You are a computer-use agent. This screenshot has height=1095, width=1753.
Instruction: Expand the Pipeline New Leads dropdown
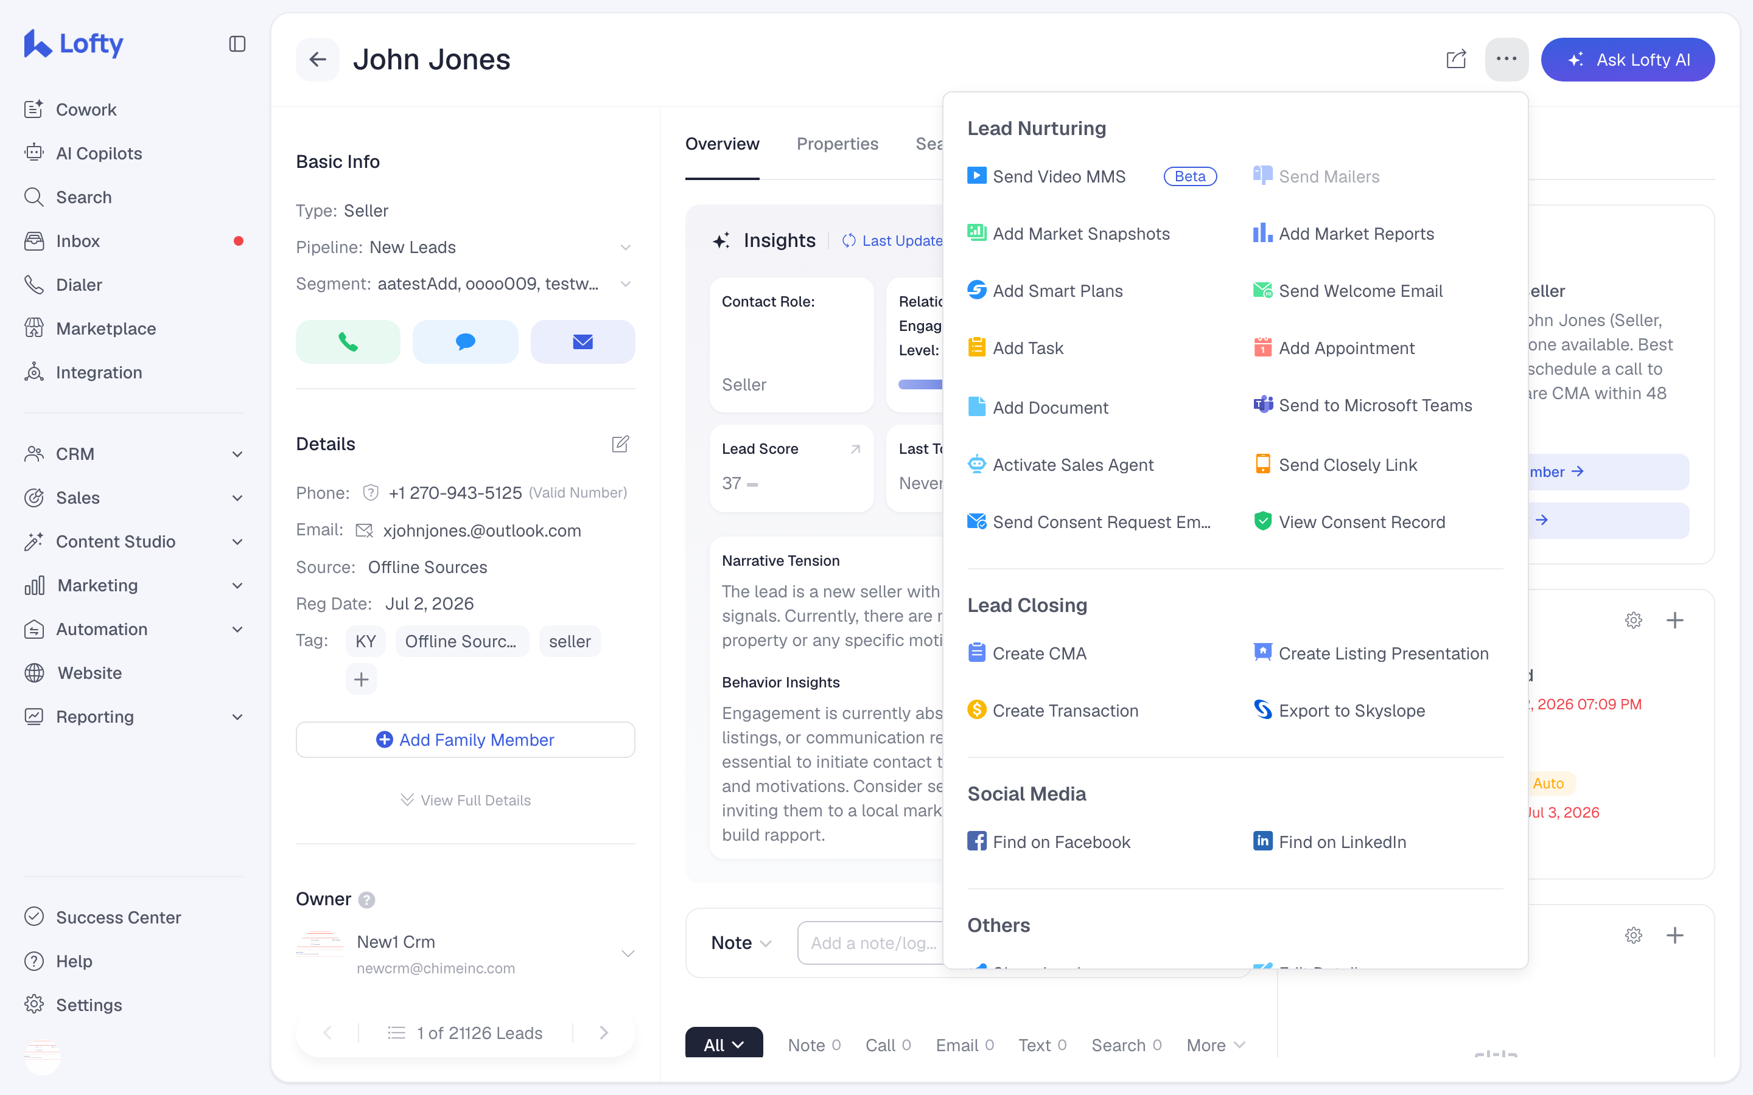(626, 248)
